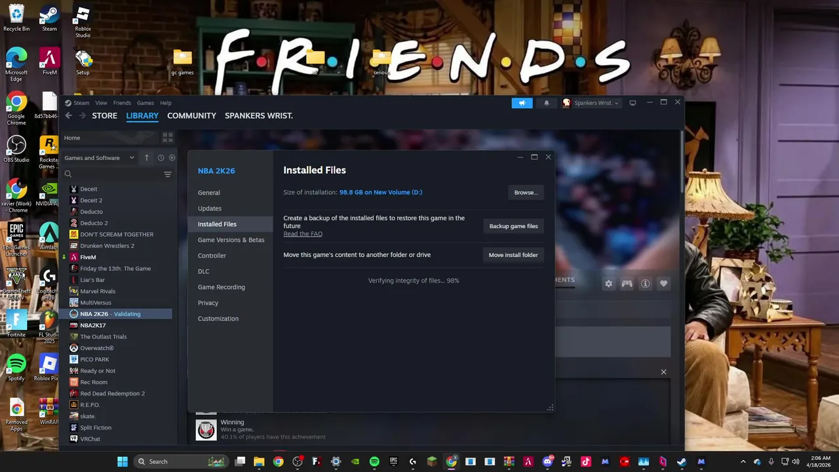Open Discord from the taskbar

pyautogui.click(x=547, y=462)
